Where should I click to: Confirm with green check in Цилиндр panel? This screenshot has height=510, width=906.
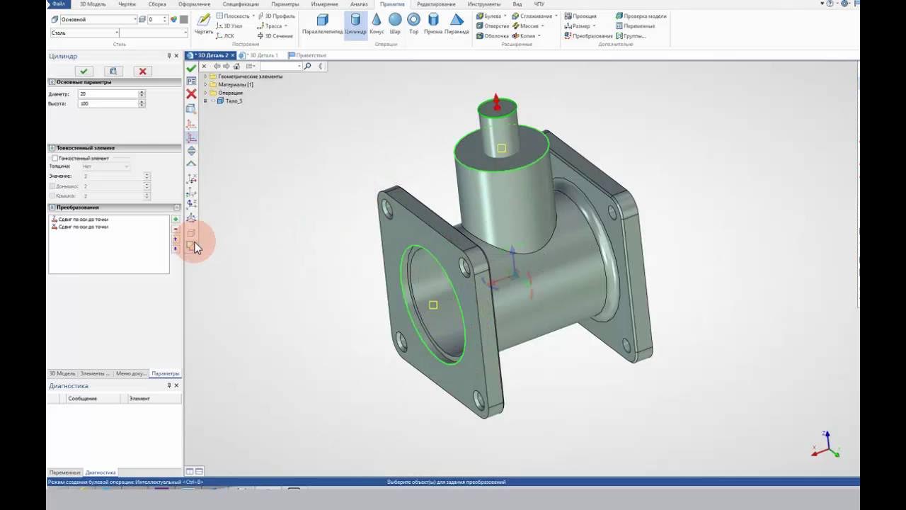click(x=84, y=71)
